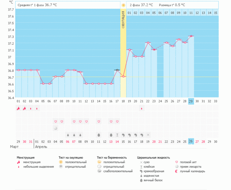This screenshot has width=231, height=190.
Task: Click the лунный календарь legend icon
Action: point(176,171)
